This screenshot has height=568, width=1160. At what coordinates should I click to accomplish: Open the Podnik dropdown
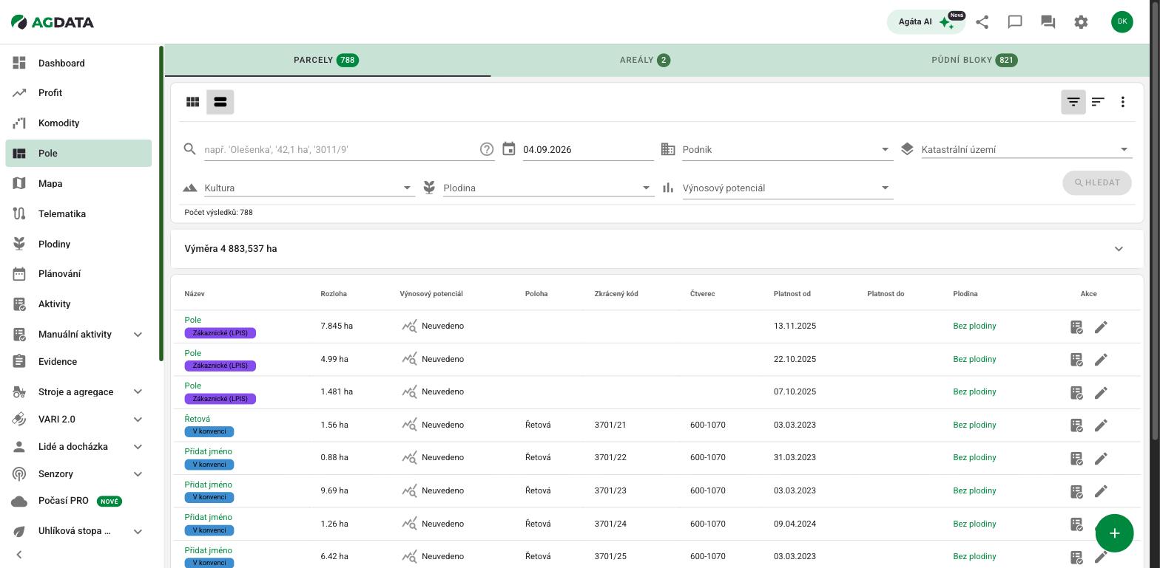click(787, 149)
